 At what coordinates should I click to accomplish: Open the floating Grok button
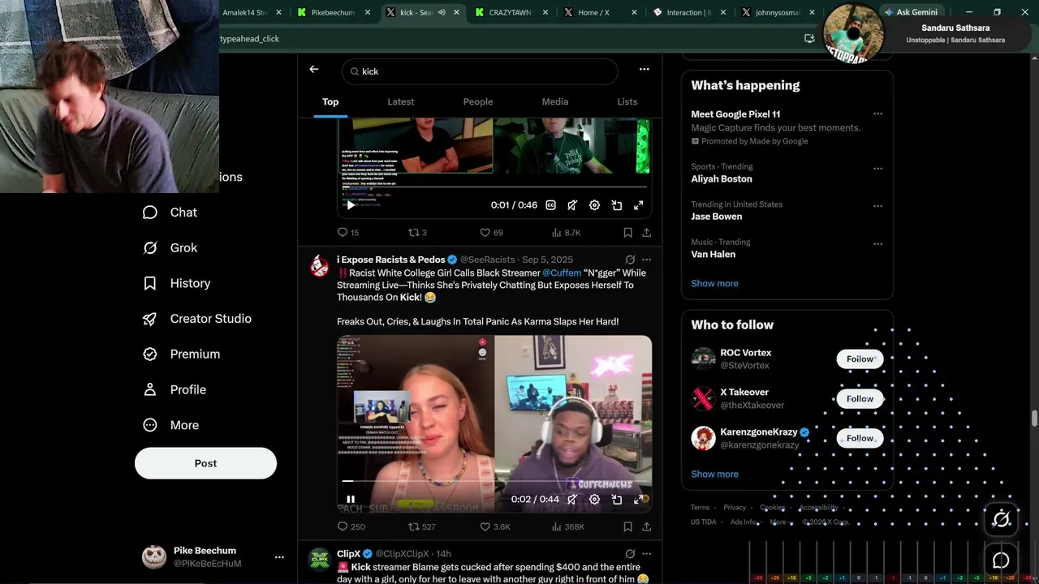[1001, 519]
